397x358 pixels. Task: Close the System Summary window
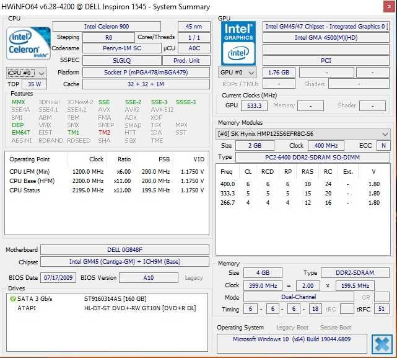pyautogui.click(x=389, y=7)
